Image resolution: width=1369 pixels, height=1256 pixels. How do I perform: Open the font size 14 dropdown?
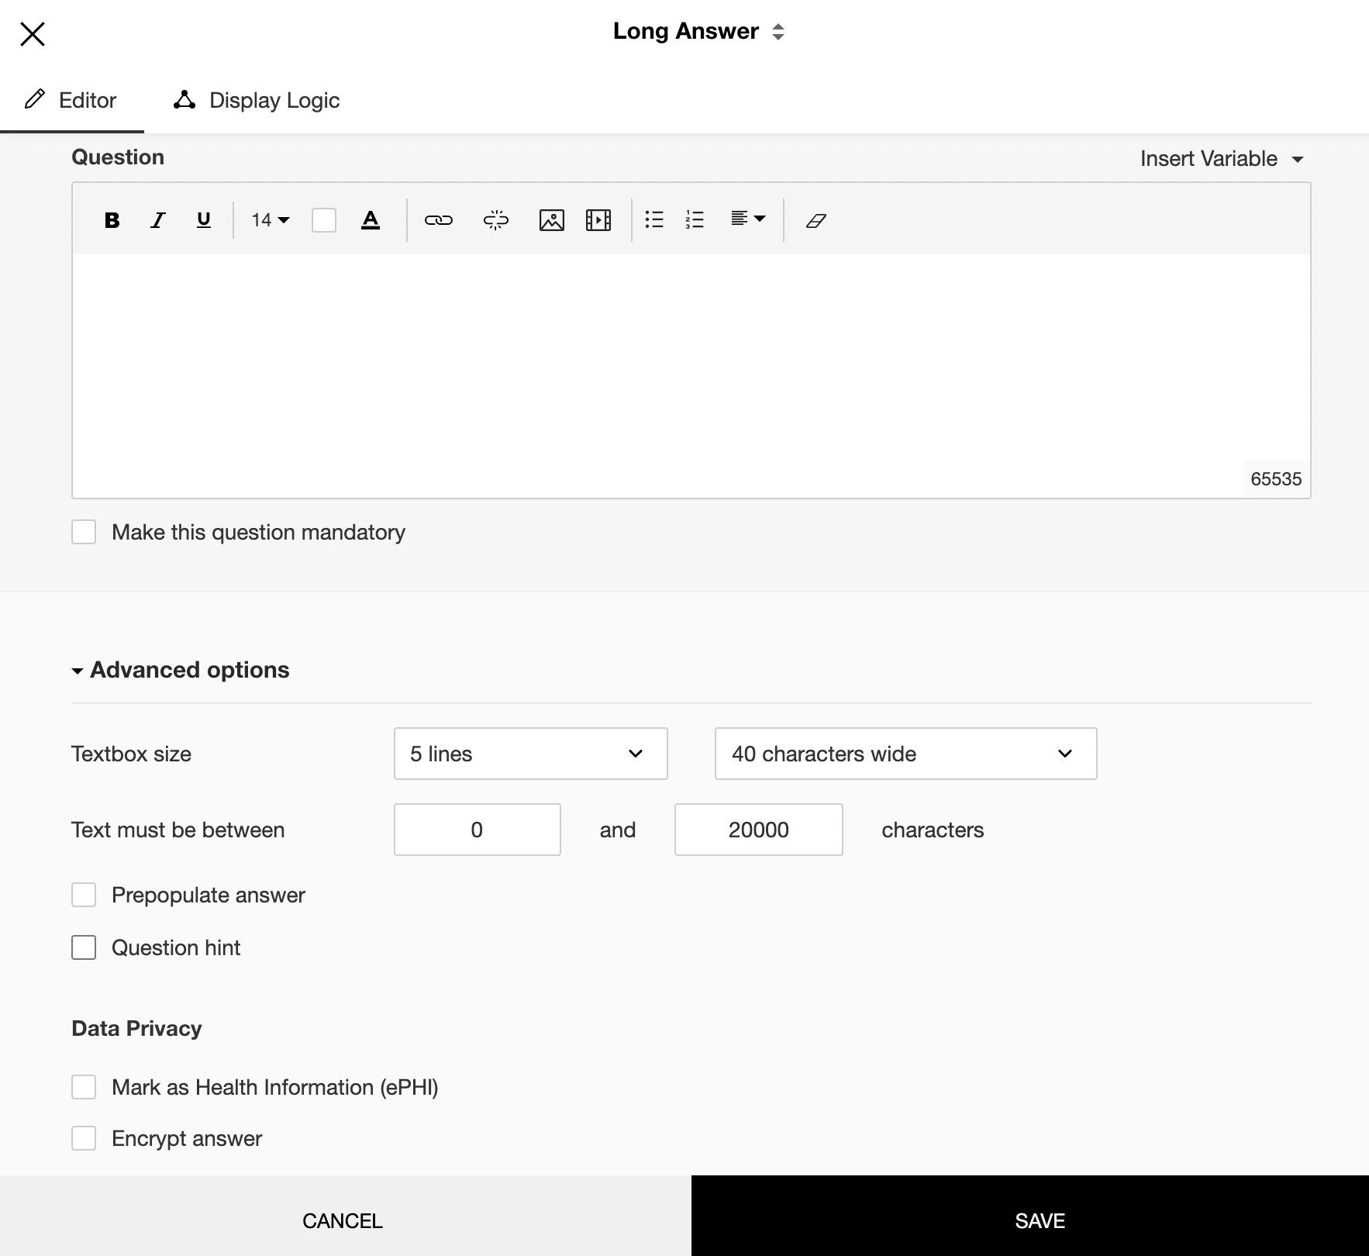271,220
